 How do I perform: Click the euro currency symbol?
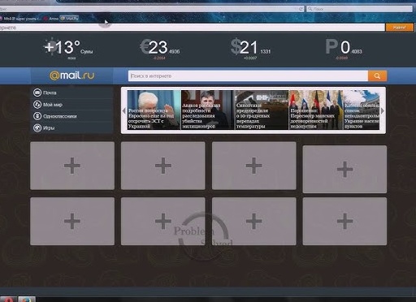click(x=145, y=46)
